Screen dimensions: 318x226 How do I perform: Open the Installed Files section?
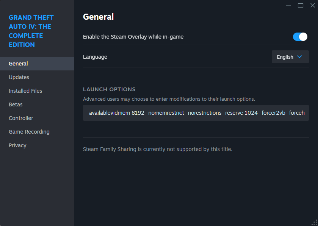(25, 91)
